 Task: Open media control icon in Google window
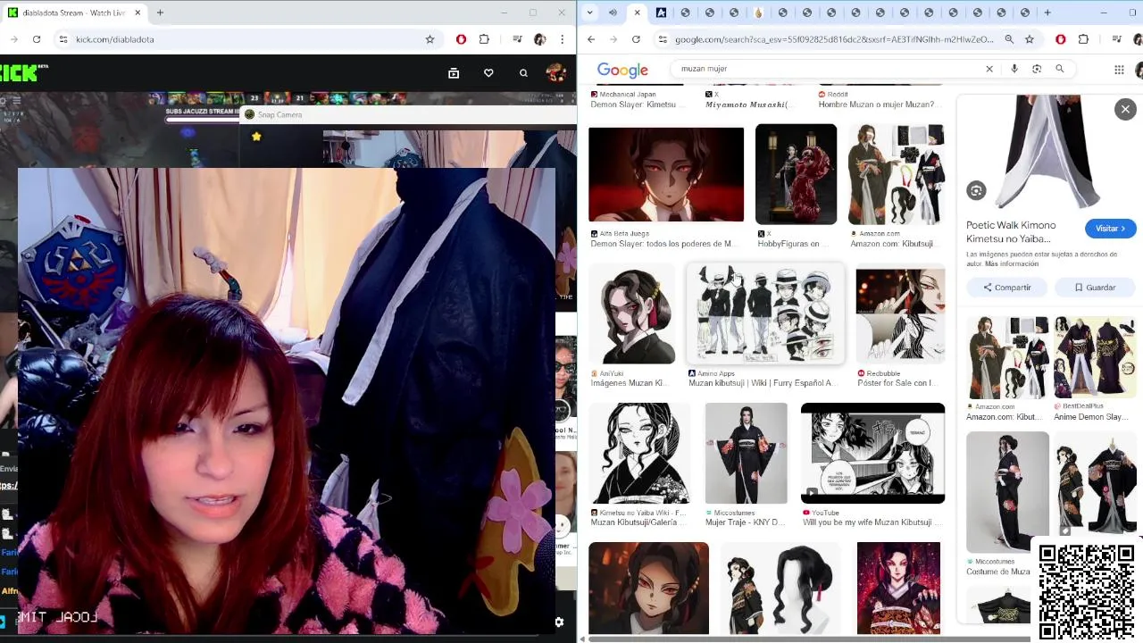[1117, 39]
